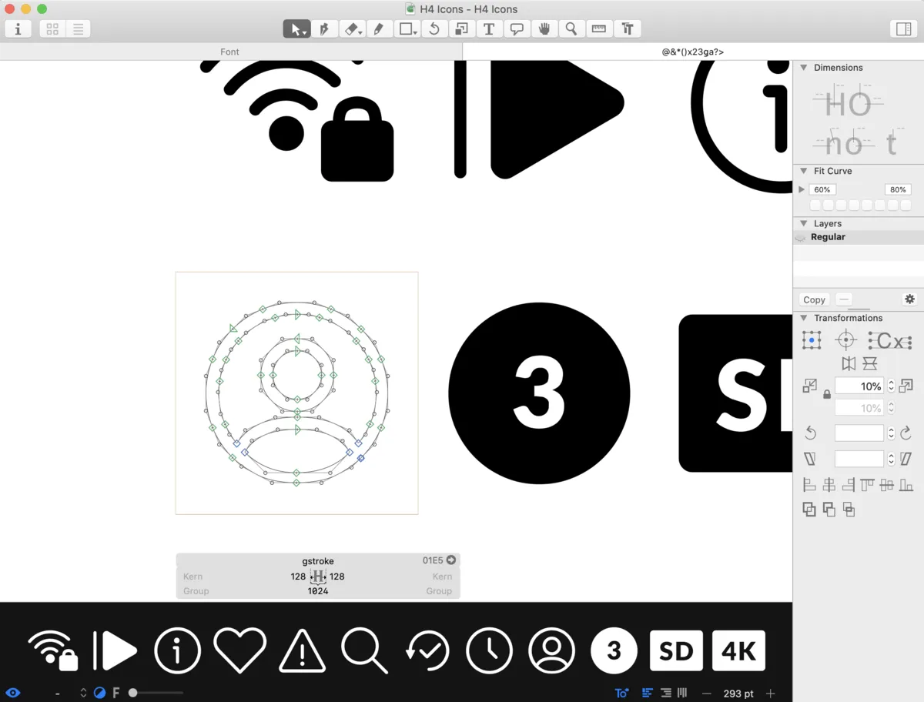Activate the Zoom magnifier tool
The image size is (924, 702).
pos(571,29)
